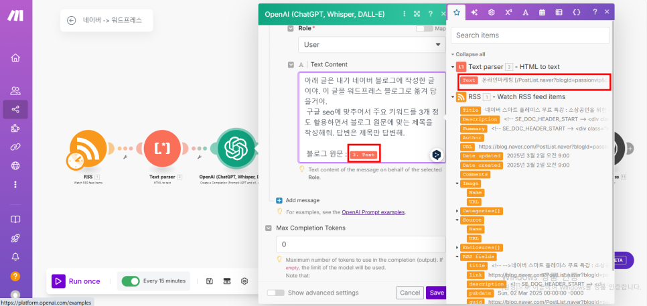The image size is (647, 306).
Task: Open OpenAI panel three-dots menu
Action: 404,14
